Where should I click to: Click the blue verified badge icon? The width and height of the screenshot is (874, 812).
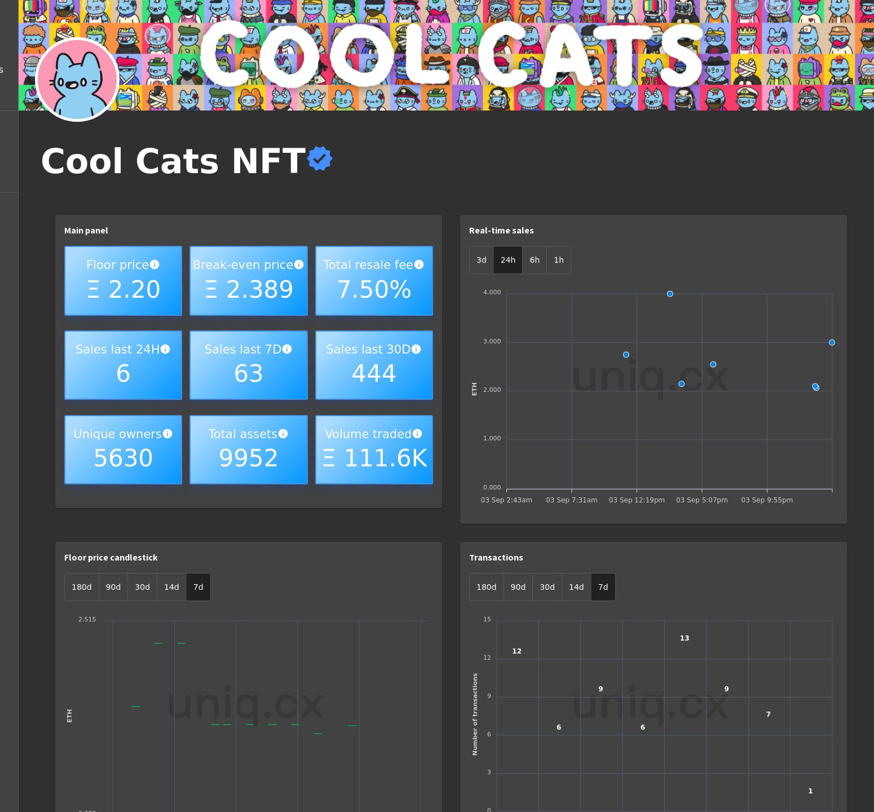pyautogui.click(x=320, y=158)
